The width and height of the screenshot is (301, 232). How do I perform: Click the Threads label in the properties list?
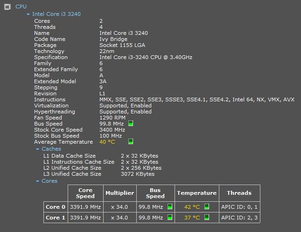coord(45,27)
